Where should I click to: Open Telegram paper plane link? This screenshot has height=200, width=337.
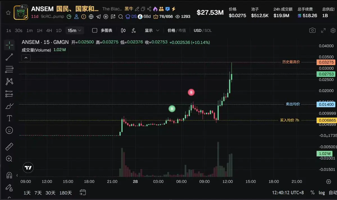pyautogui.click(x=98, y=17)
